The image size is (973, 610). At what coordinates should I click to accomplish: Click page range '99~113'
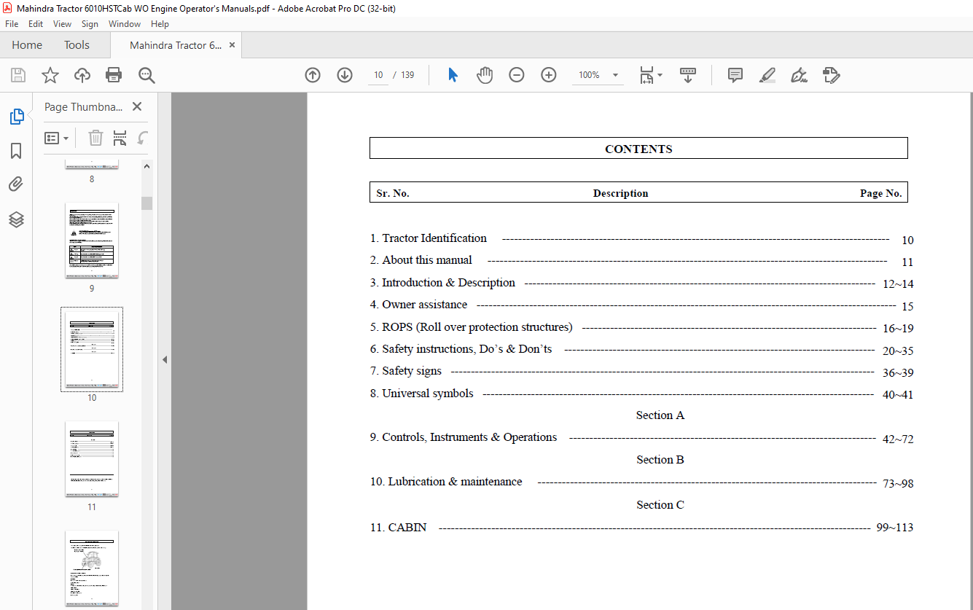[895, 528]
